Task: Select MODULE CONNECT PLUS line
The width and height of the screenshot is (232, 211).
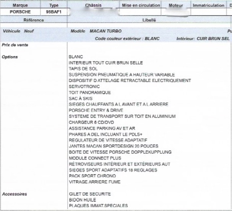Action: [x=95, y=158]
